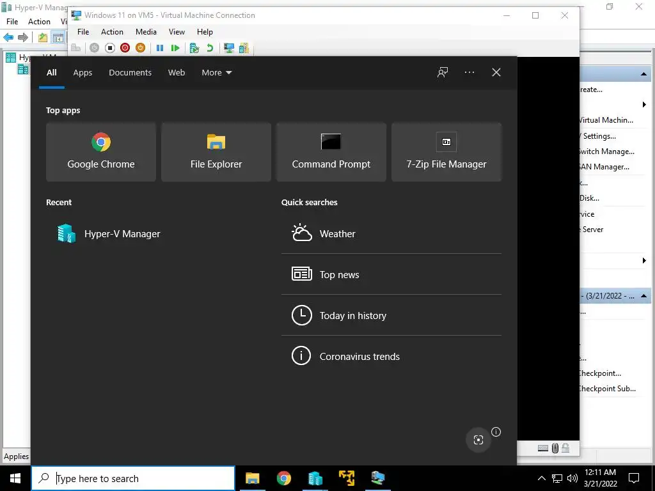Click the Share/resources icon in VM toolbar

(244, 48)
